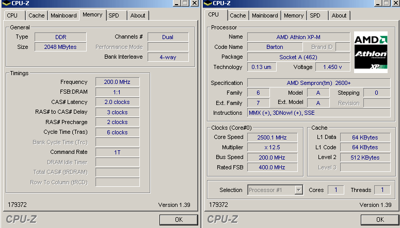Screen dimensions: 400x228
Task: Click CPU-Z title icon of right window
Action: [208, 3]
